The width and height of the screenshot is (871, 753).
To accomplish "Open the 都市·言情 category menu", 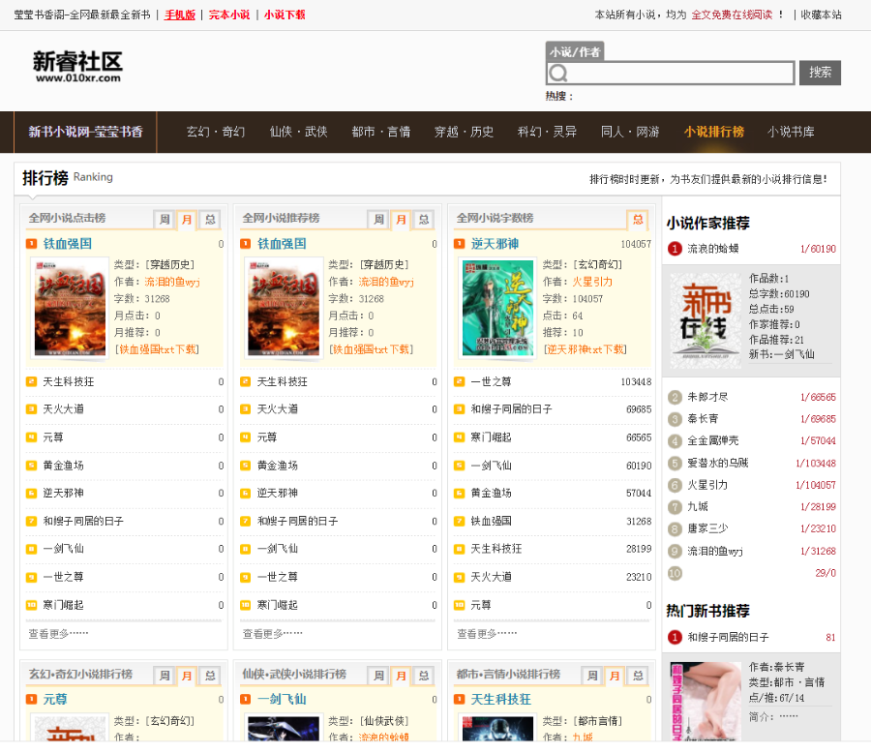I will coord(381,132).
